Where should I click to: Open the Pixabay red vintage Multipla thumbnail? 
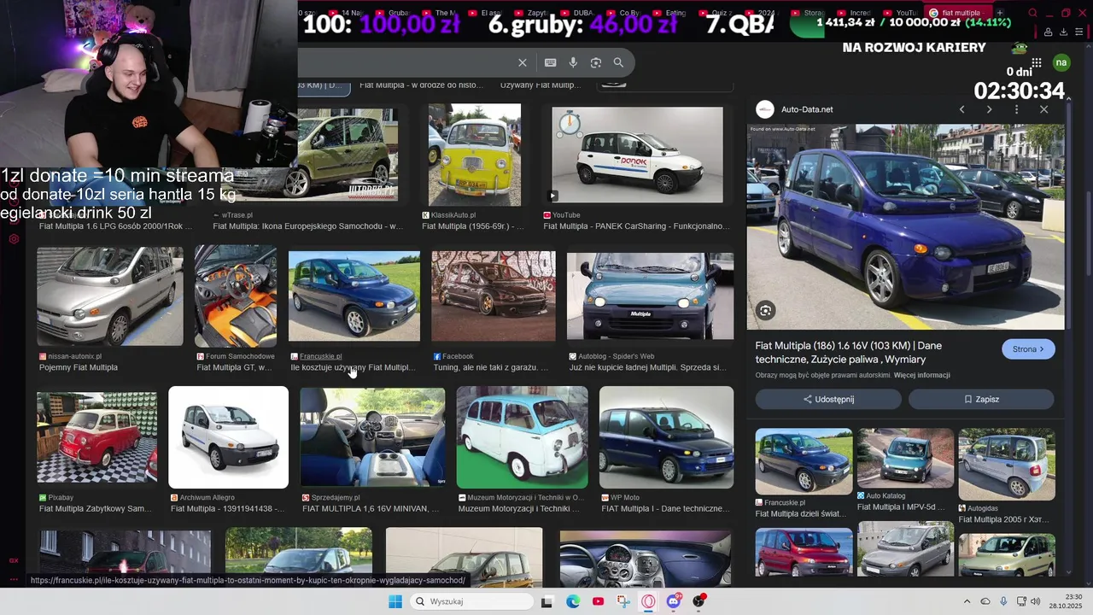tap(96, 437)
